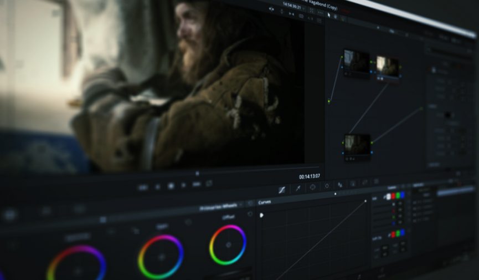Toggle the Loop playback button
Image resolution: width=479 pixels, height=280 pixels.
point(209,184)
